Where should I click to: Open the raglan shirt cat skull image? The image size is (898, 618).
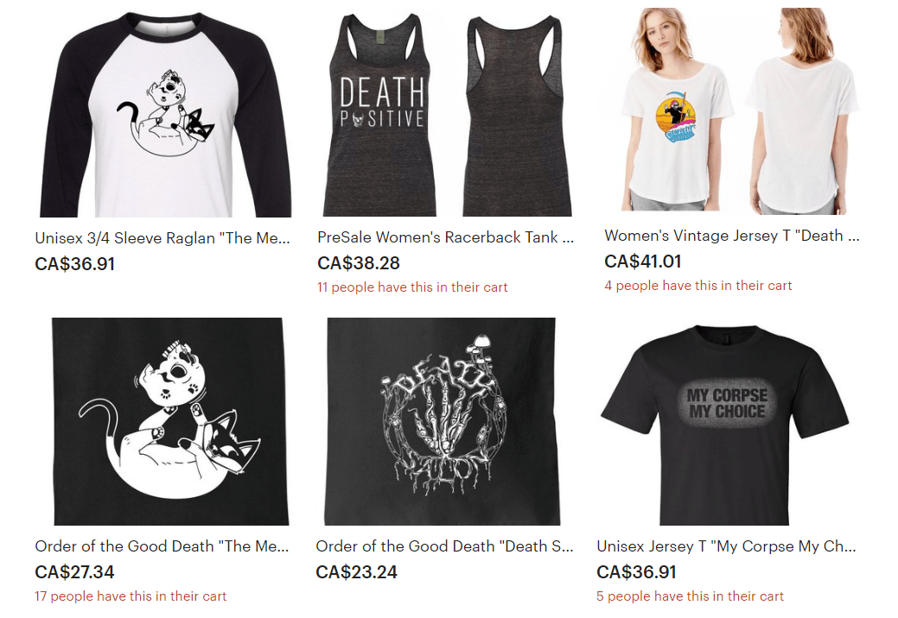[x=165, y=112]
